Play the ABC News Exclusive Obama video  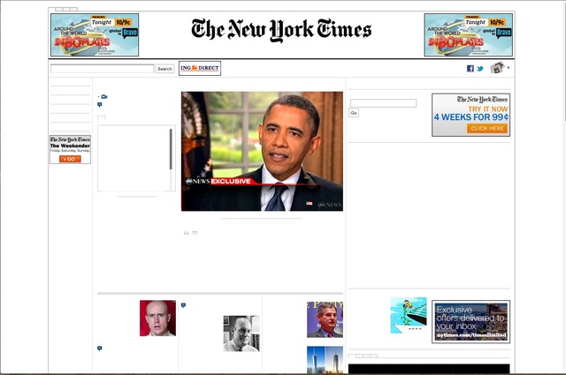click(262, 151)
